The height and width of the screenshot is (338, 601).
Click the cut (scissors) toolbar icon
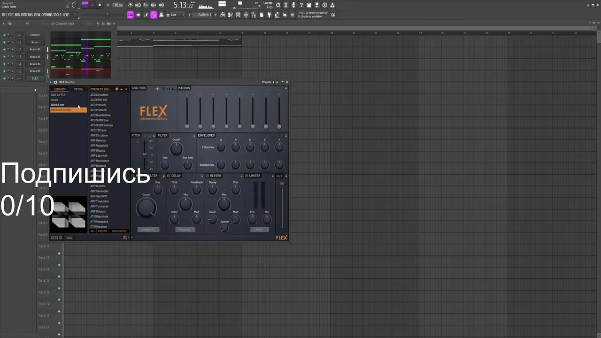pyautogui.click(x=286, y=5)
